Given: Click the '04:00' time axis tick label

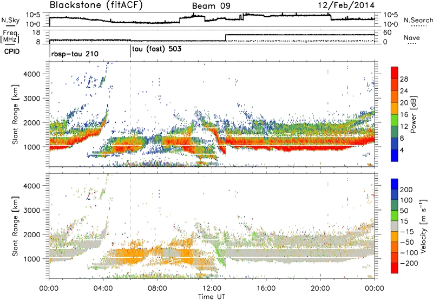Looking at the screenshot, I should point(103,289).
